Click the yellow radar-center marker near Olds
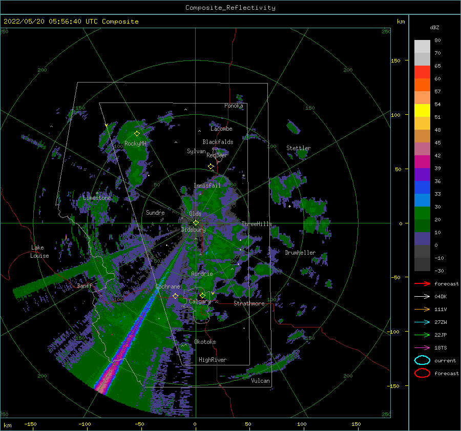 point(196,223)
